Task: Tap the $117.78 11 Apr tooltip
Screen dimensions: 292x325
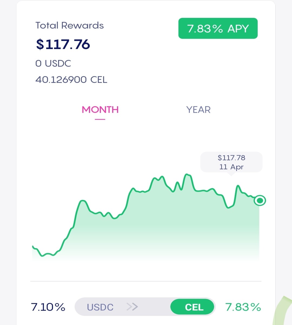Action: pos(231,162)
